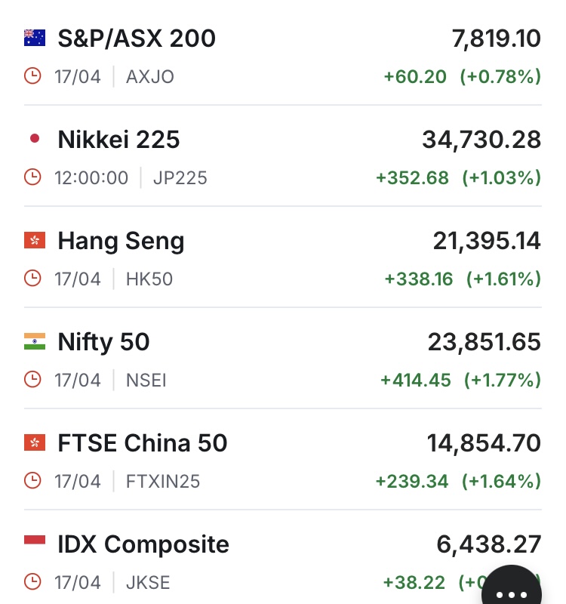Viewport: 566px width, 604px height.
Task: Open the Nifty 50 index name
Action: (x=103, y=343)
